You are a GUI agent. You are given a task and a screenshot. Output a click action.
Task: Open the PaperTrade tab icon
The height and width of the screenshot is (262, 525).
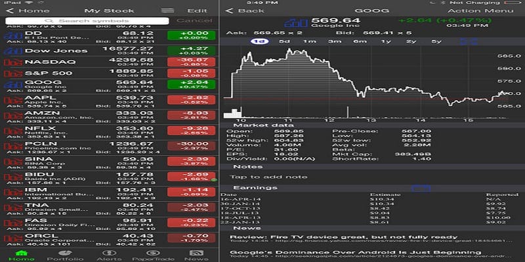152,253
